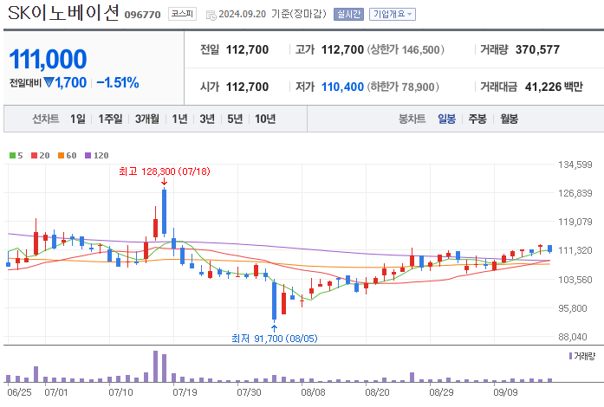Click the 거래대금 41,226 백만 value
Viewport: 604px width, 407px height.
click(554, 87)
